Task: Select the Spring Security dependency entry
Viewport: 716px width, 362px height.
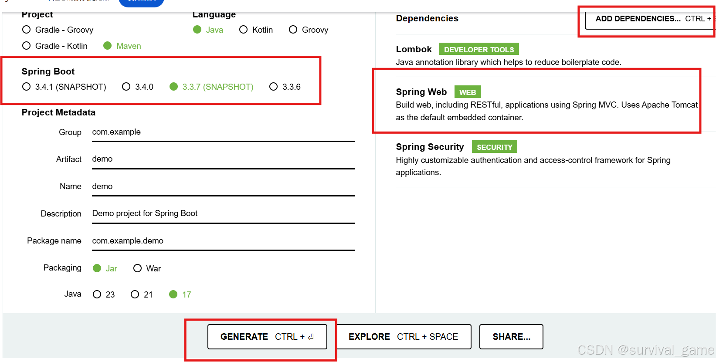Action: point(556,159)
